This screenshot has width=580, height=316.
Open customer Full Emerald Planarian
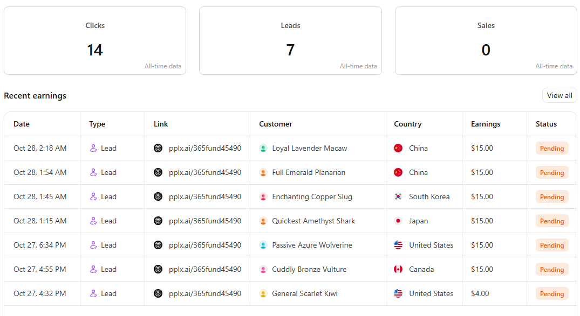(x=309, y=172)
